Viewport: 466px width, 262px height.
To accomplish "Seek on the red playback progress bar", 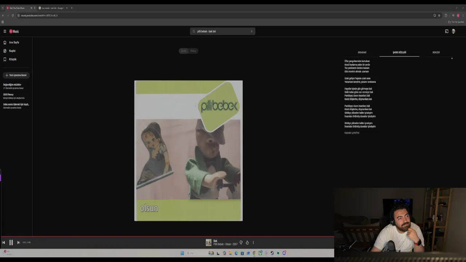I will [x=167, y=237].
